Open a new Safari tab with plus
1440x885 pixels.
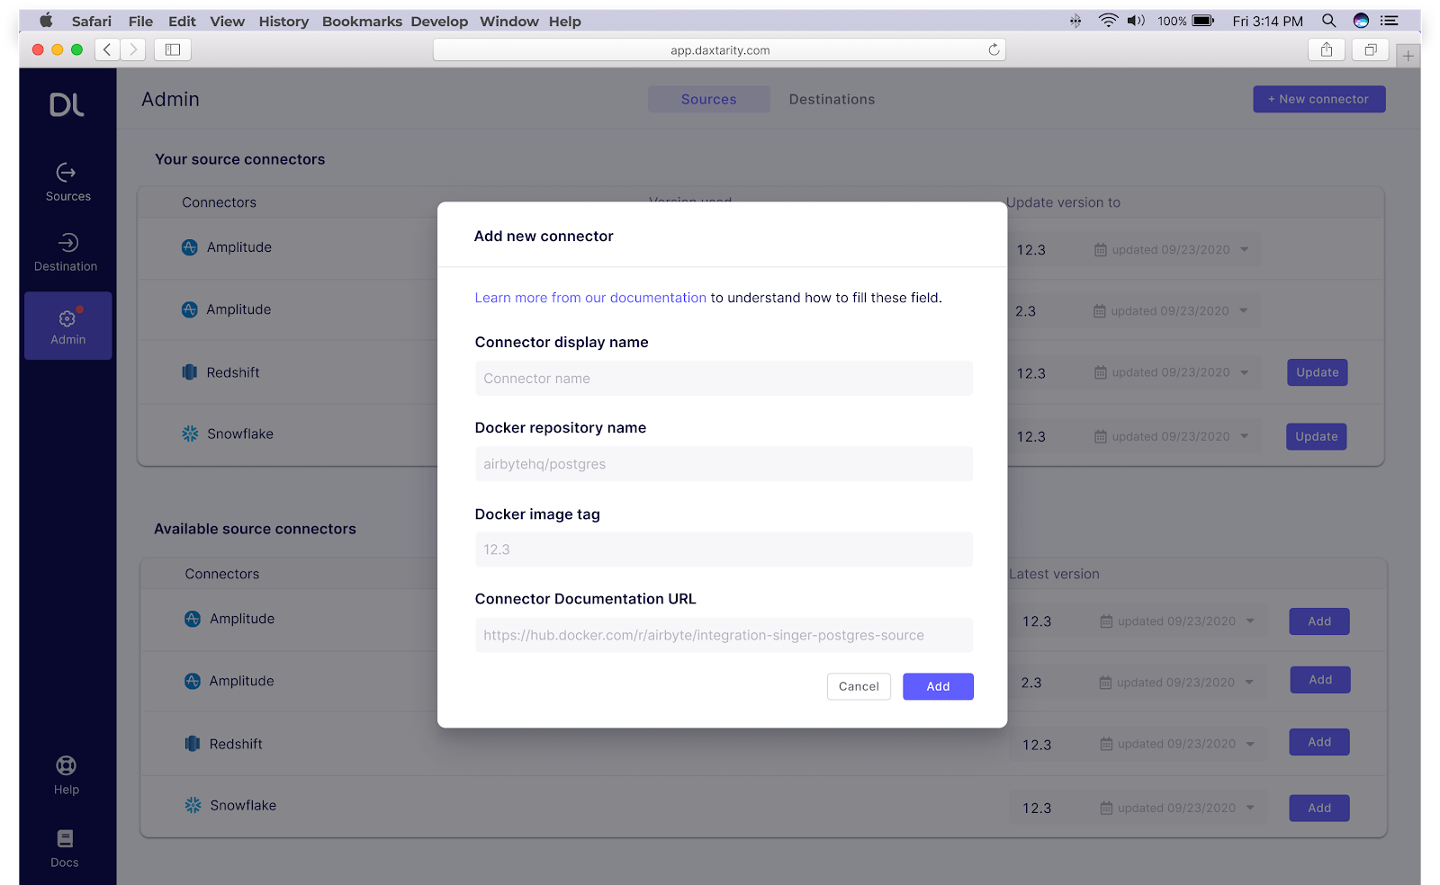point(1408,56)
